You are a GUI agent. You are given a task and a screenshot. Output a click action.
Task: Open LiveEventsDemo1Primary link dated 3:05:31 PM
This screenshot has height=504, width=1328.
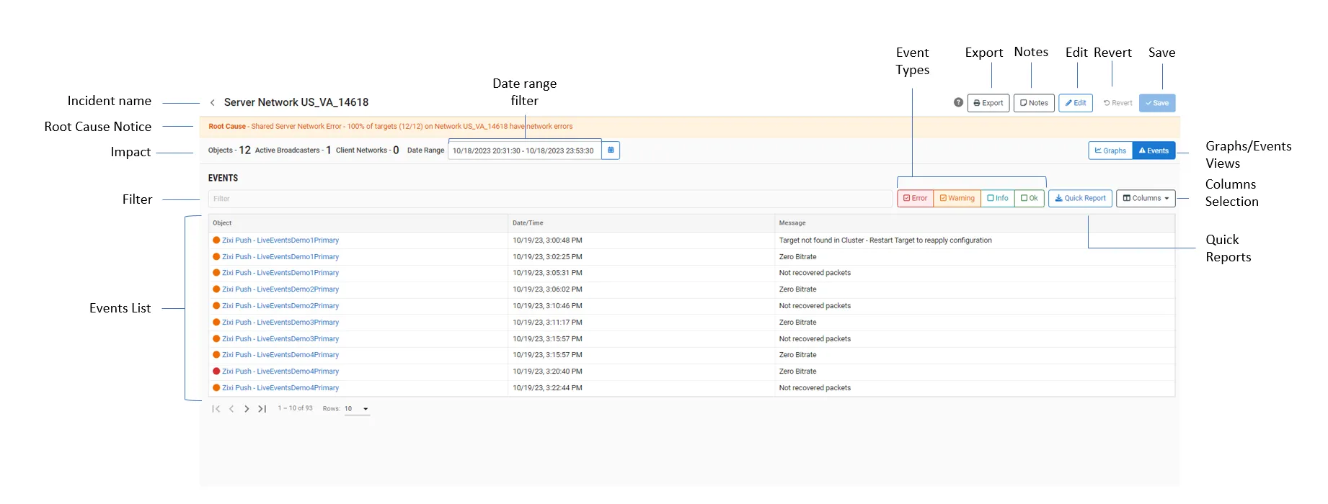(x=280, y=273)
